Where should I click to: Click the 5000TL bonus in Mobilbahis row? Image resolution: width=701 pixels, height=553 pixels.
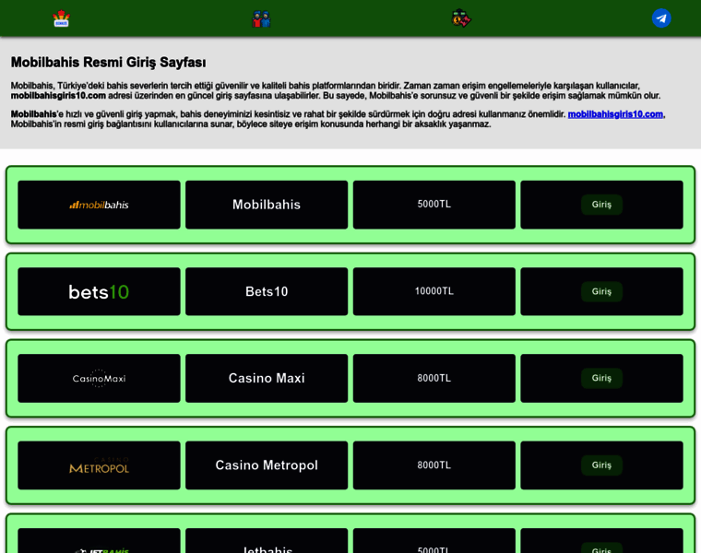tap(434, 205)
